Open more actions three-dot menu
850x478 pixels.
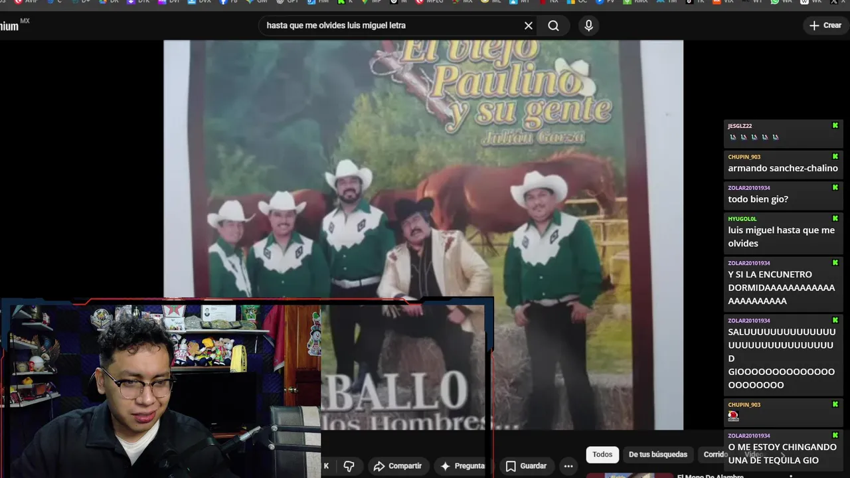568,466
